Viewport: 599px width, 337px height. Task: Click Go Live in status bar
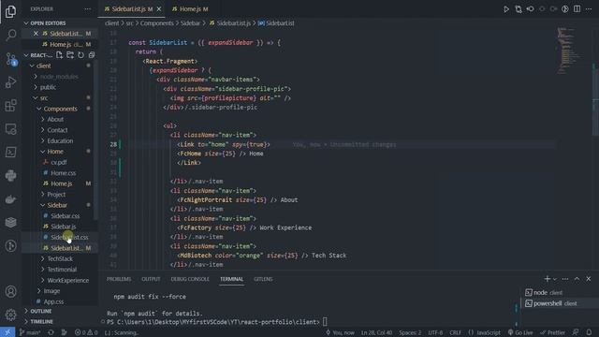pos(520,332)
